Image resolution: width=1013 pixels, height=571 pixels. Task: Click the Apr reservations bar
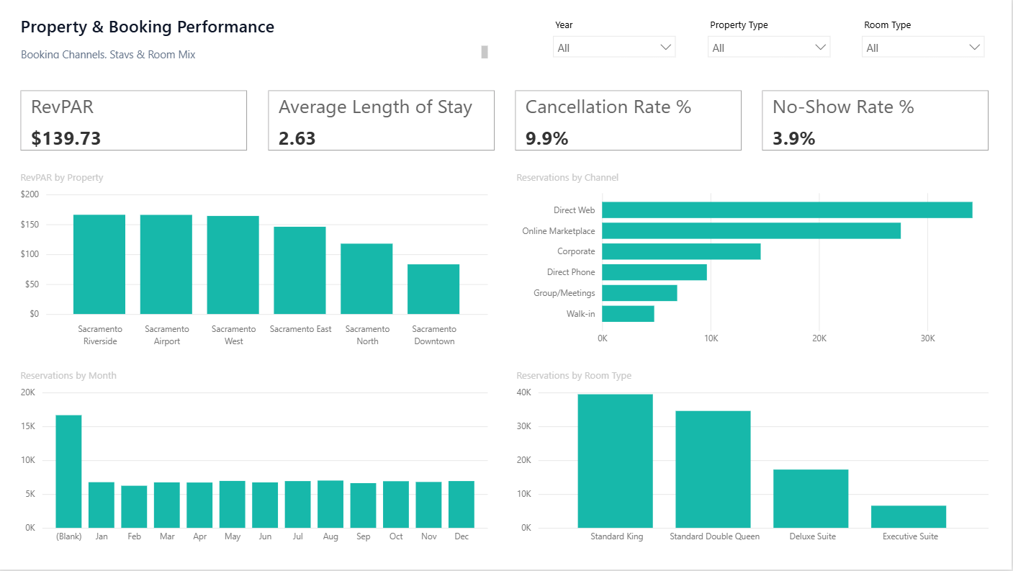coord(199,505)
